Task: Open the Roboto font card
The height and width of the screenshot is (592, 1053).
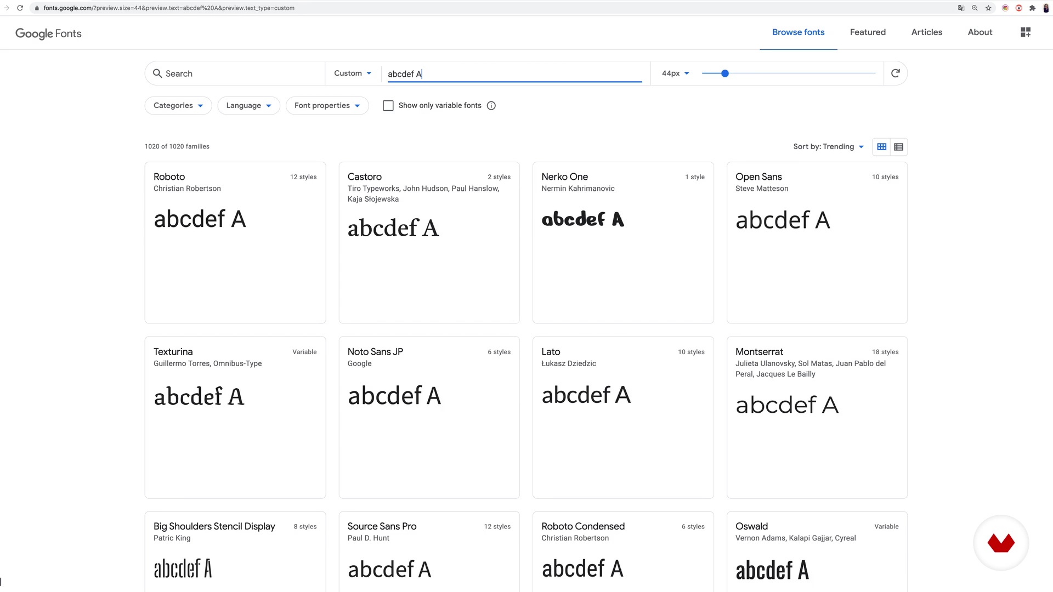Action: (x=235, y=243)
